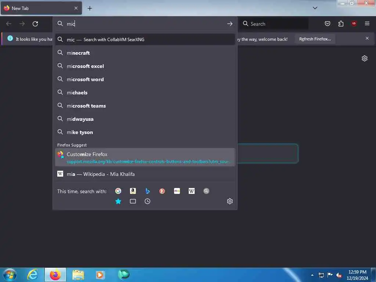Image resolution: width=376 pixels, height=282 pixels.
Task: Click the Refresh Firefox... button
Action: pyautogui.click(x=315, y=39)
